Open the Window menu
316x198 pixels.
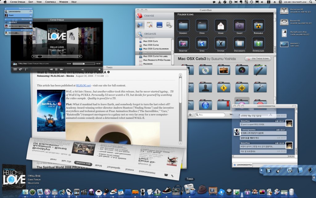64,2
